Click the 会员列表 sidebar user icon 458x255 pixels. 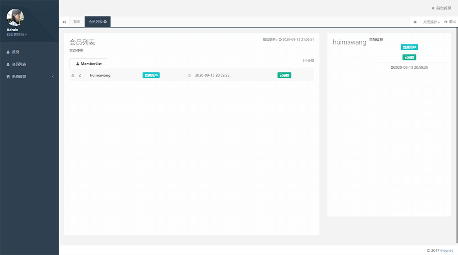click(8, 64)
